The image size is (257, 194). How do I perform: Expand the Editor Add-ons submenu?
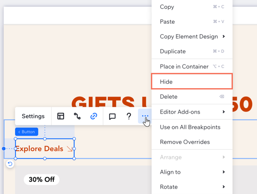tap(192, 112)
